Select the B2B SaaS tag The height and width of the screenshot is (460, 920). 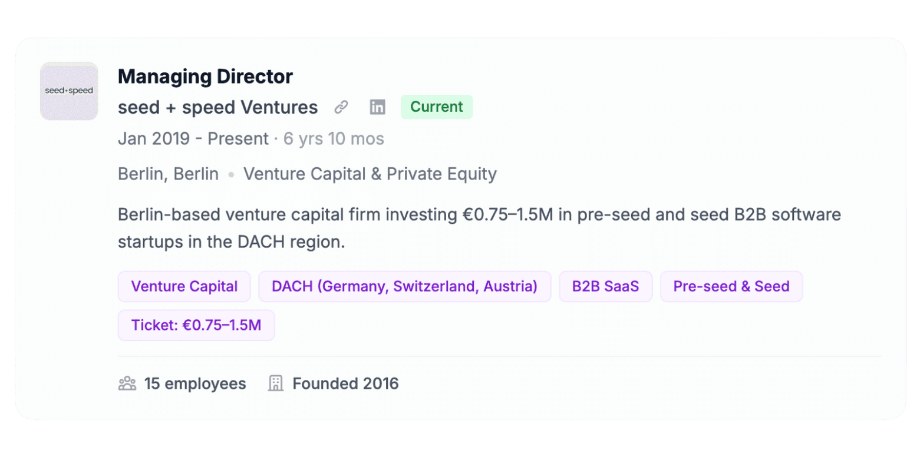(x=605, y=286)
